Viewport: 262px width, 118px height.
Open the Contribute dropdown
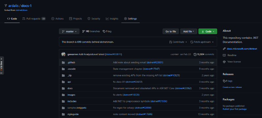tap(178, 42)
